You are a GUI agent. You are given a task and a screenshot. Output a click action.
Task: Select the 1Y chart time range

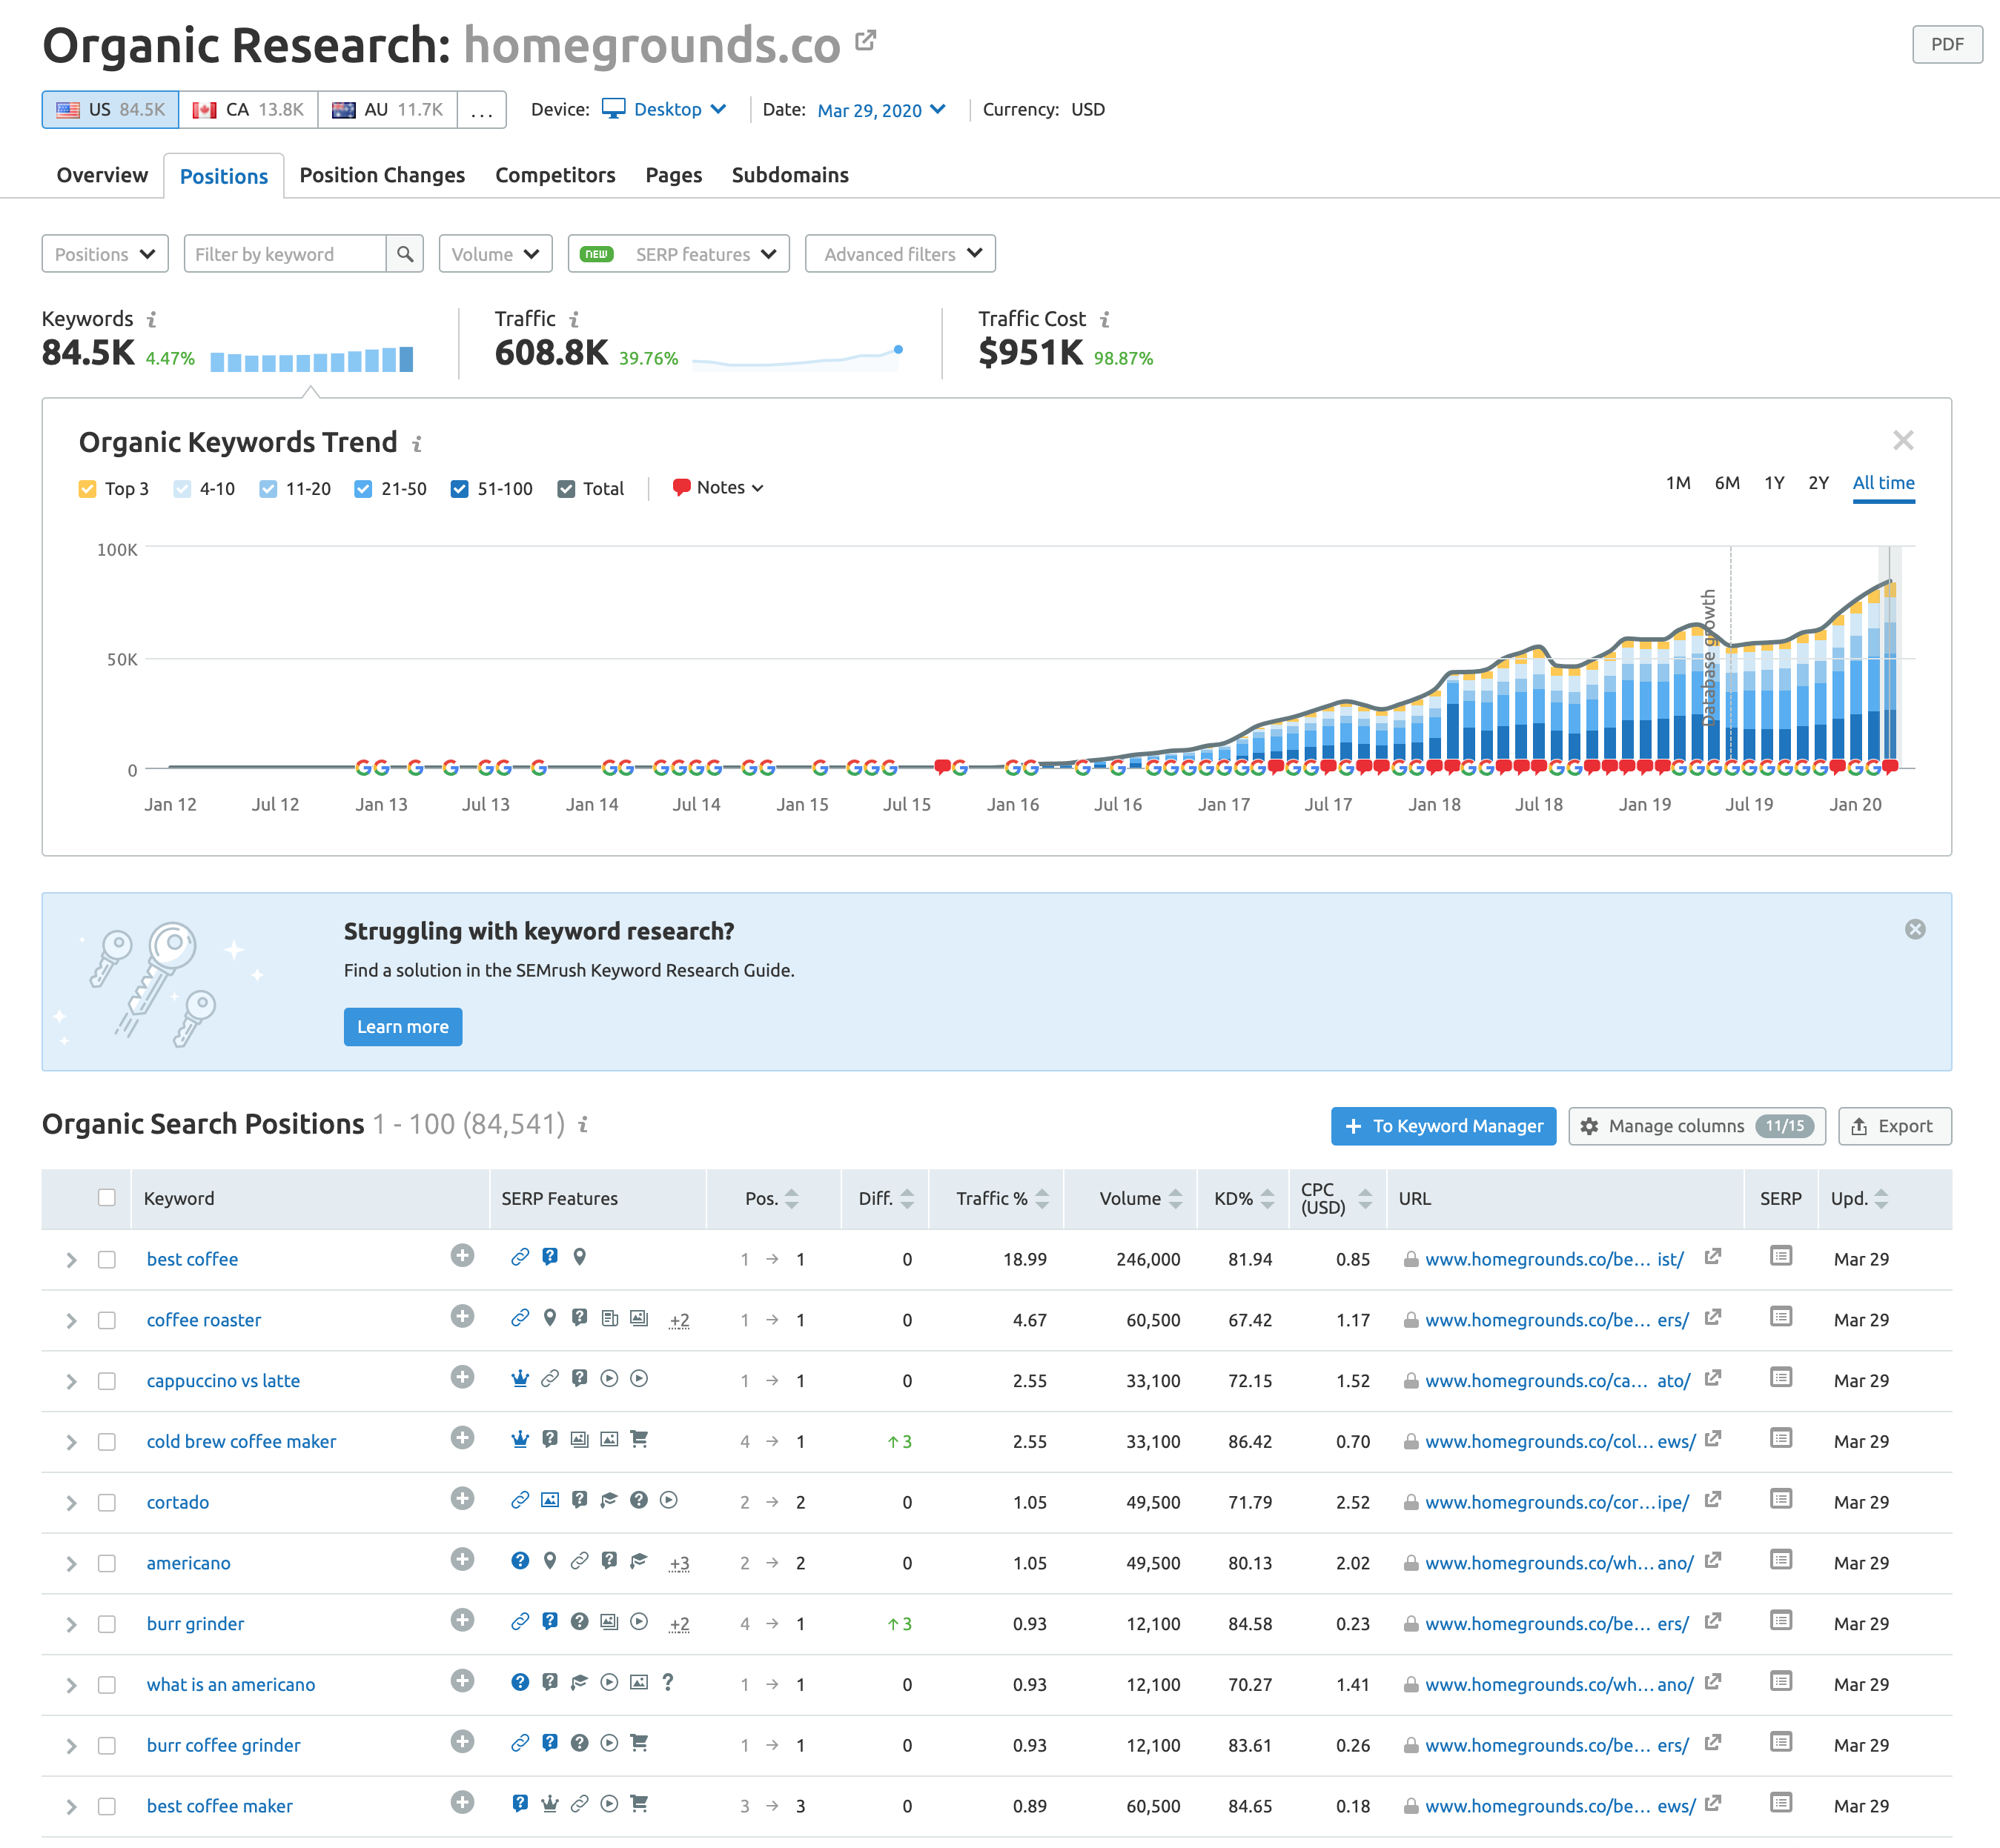[x=1773, y=483]
